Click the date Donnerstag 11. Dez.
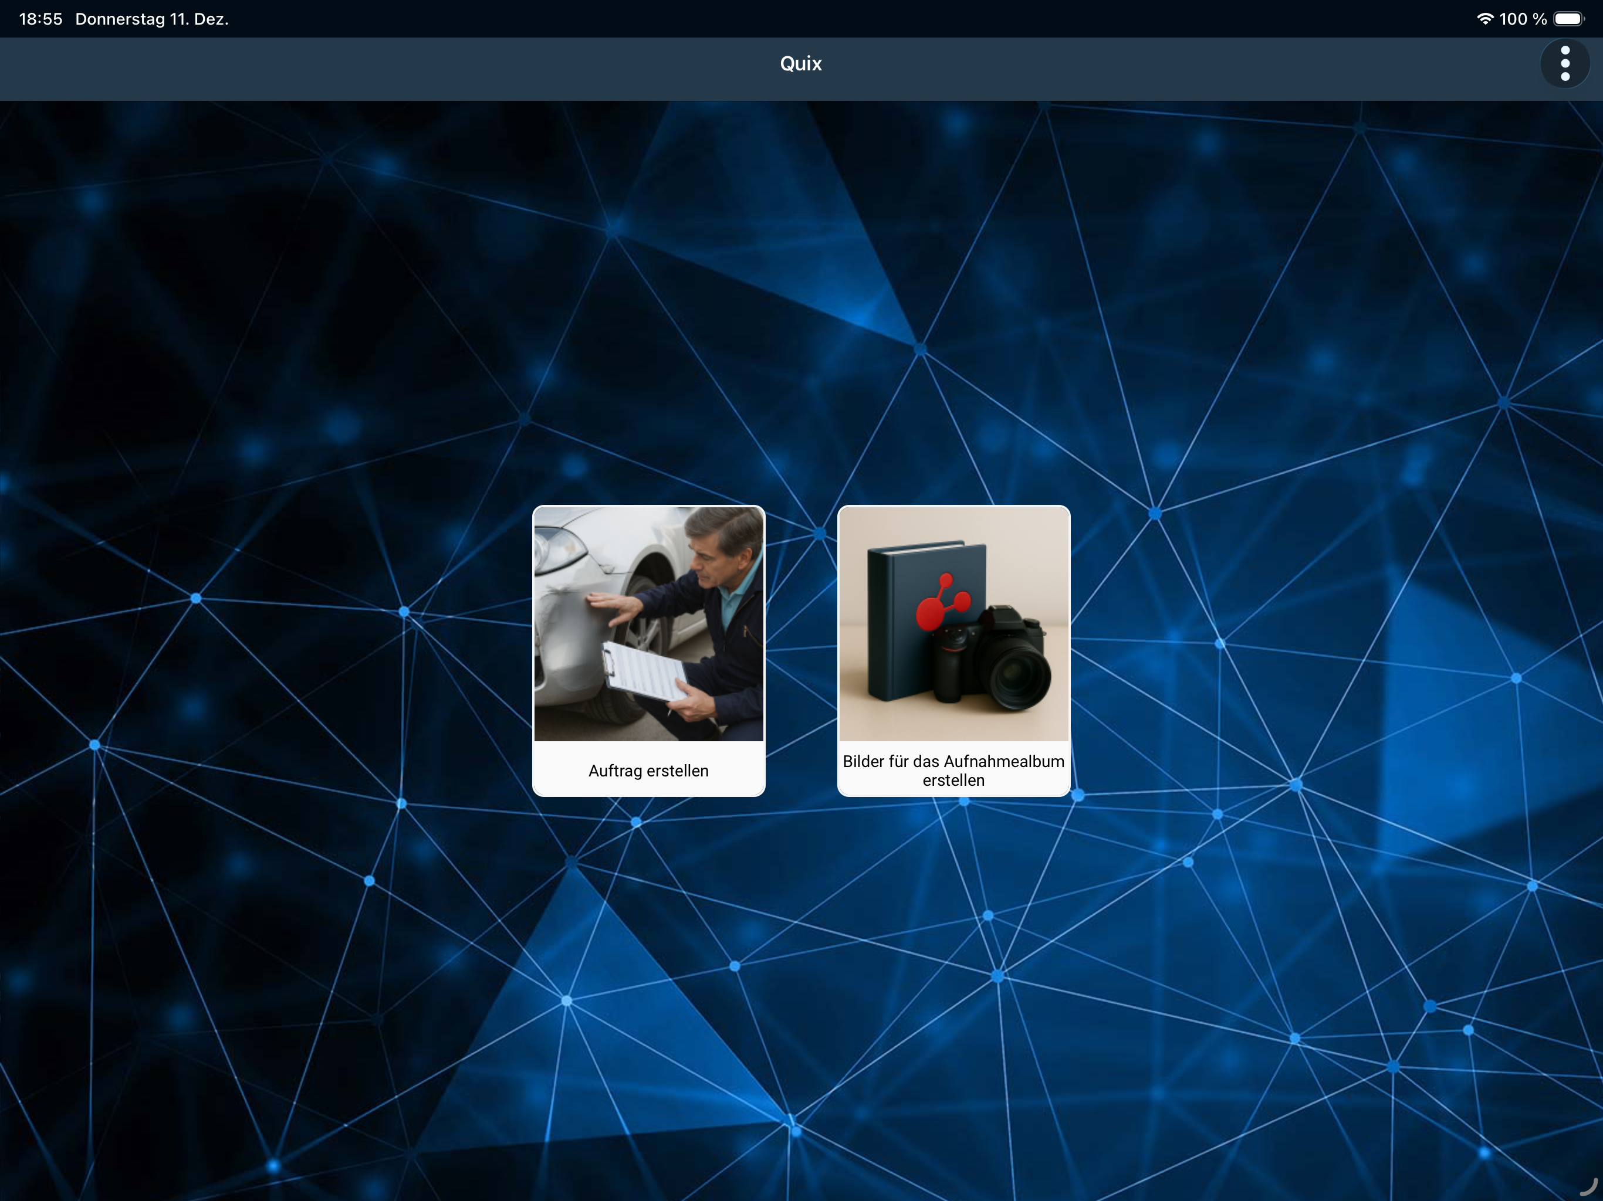 [152, 19]
